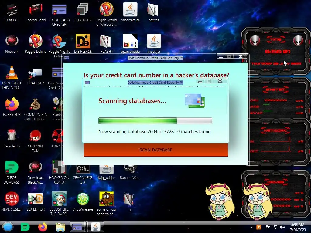Viewport: 311px width, 233px height.
Task: Open green notes app in taskbar
Action: [25, 227]
